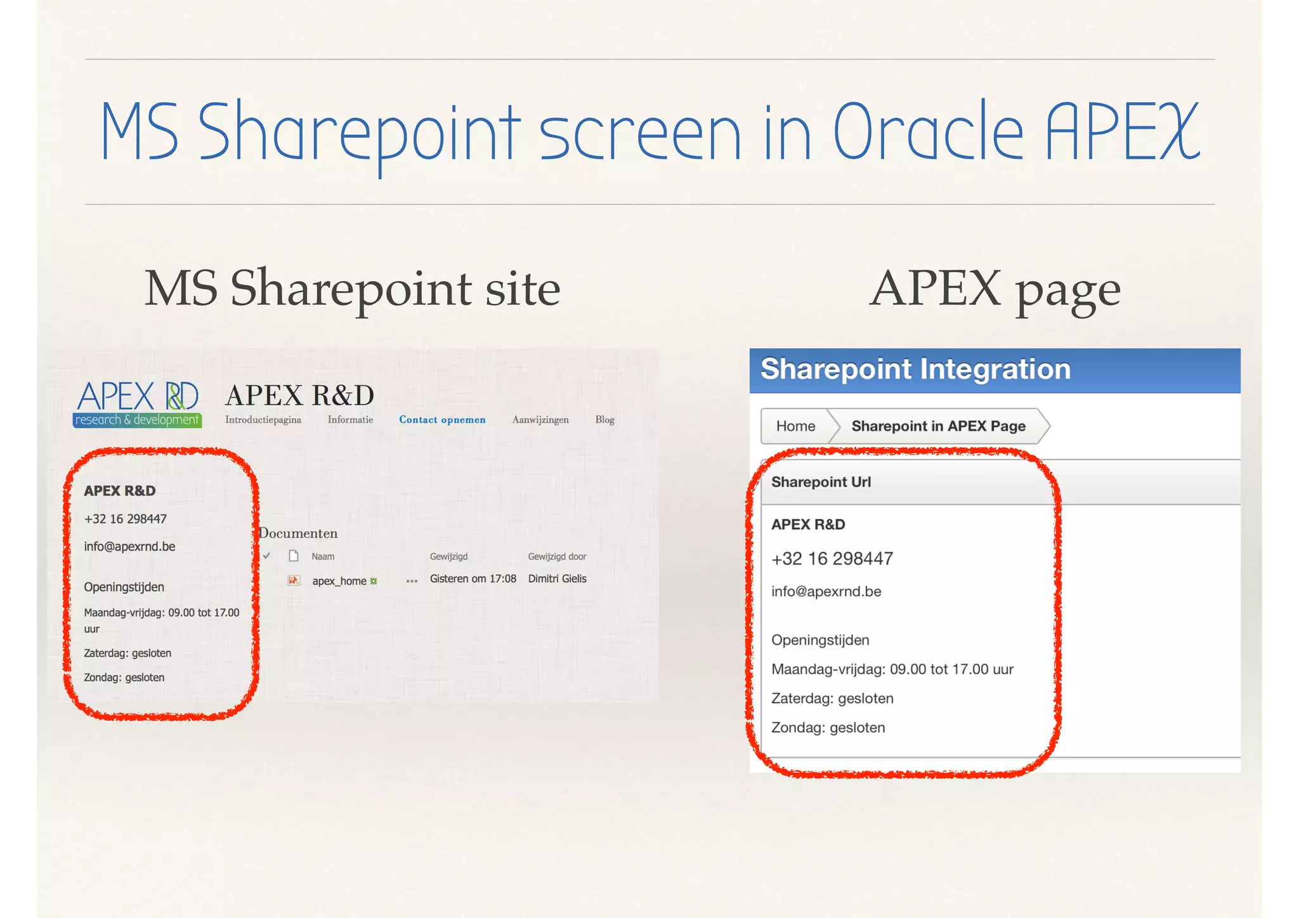Click the apex_home file type icon
Screen dimensions: 1299x918
(294, 580)
